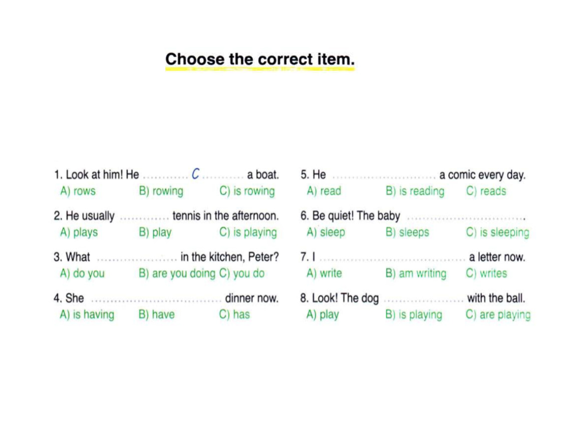The image size is (576, 432).
Task: Select option 'C) is rowing' in question 1
Action: coord(247,191)
